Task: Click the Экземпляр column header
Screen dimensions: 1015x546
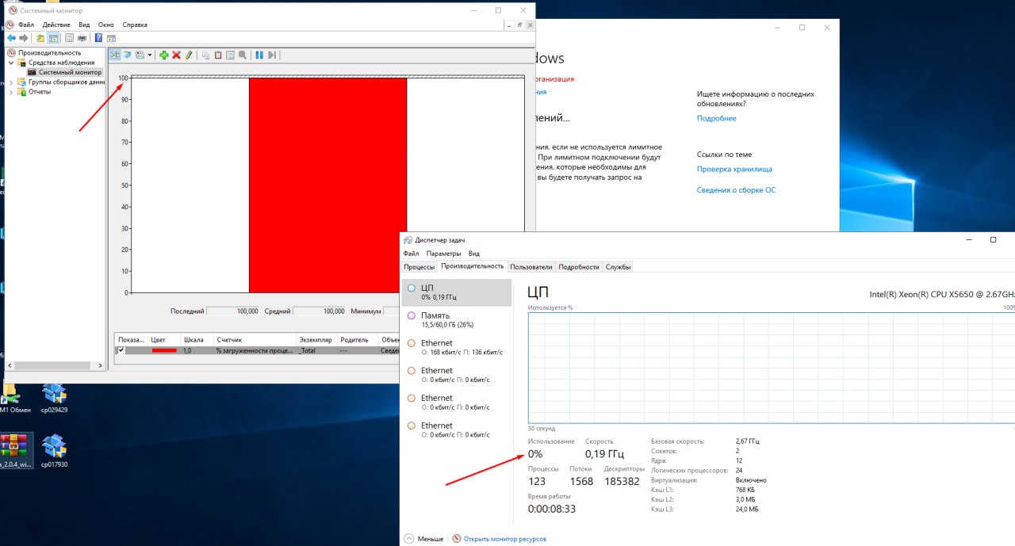Action: pos(315,339)
